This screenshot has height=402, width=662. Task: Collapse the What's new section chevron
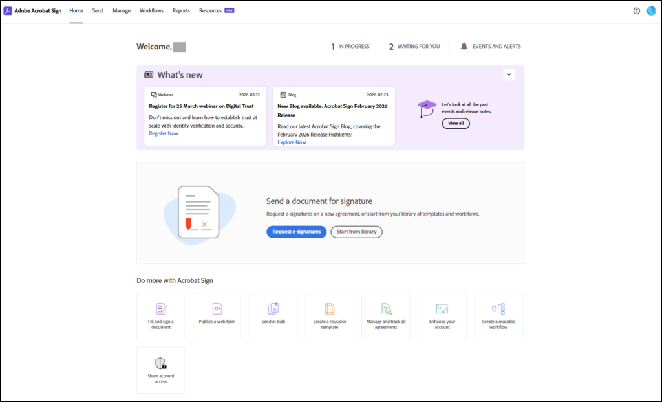pos(509,74)
